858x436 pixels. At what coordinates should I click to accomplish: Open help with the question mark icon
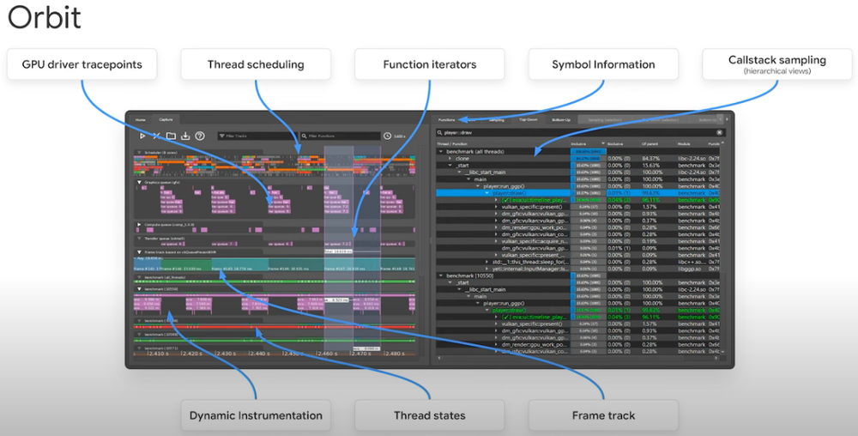(x=200, y=136)
